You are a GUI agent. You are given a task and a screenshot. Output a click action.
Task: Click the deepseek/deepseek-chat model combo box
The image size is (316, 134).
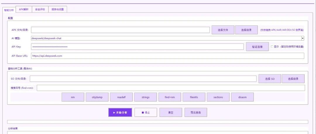click(x=167, y=38)
